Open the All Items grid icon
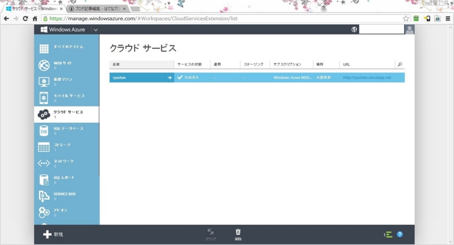Screen dimensions: 454x245 44,49
